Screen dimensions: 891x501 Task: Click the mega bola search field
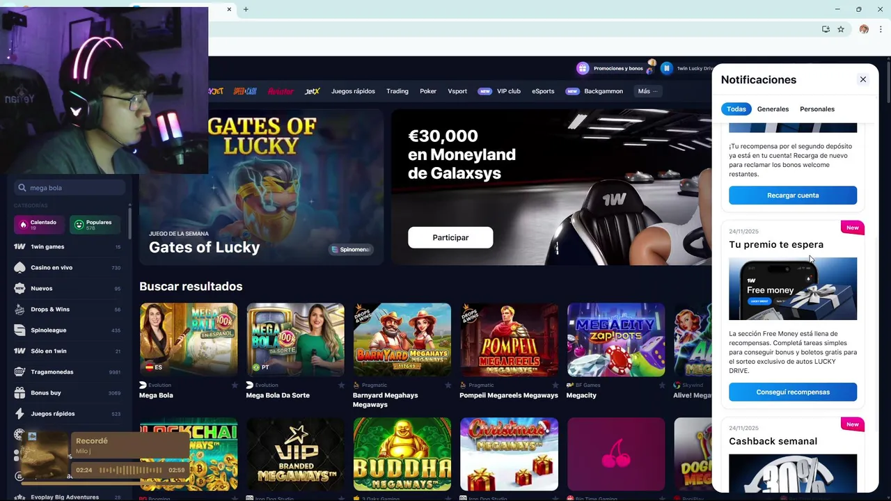click(x=70, y=188)
